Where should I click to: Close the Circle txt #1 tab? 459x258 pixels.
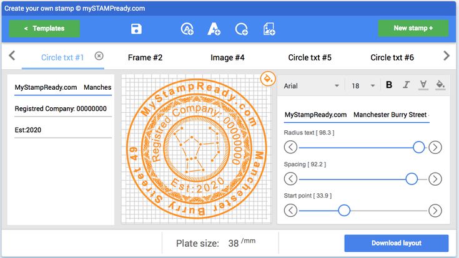[x=99, y=56]
